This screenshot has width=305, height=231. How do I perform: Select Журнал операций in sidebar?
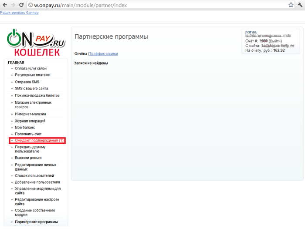pyautogui.click(x=30, y=121)
